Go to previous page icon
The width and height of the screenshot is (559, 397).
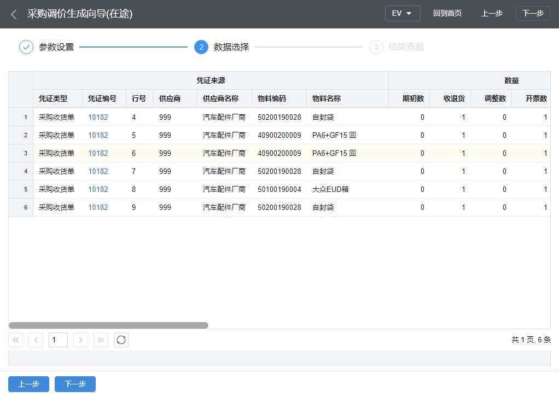[x=36, y=340]
